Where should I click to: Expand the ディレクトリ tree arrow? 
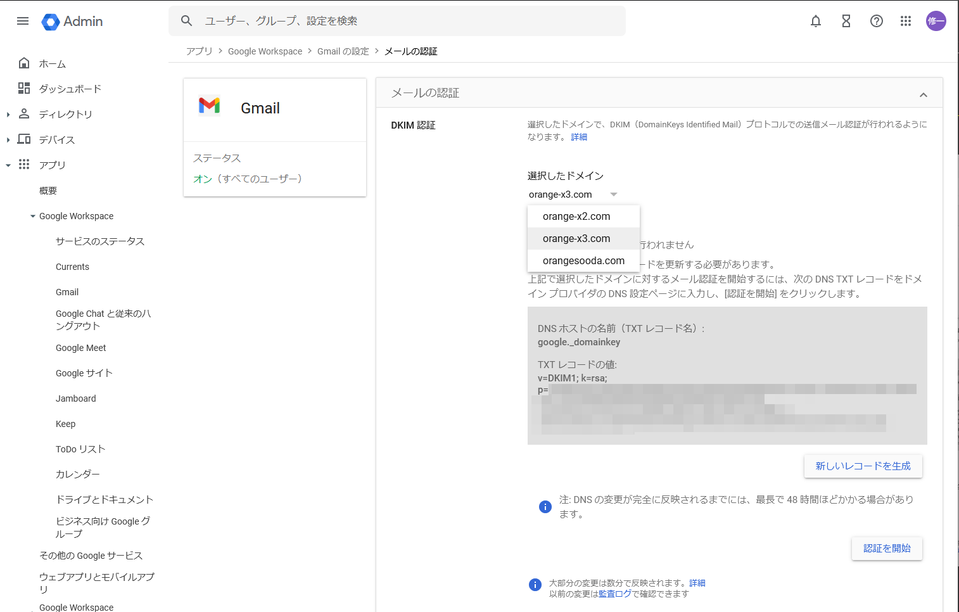coord(8,115)
